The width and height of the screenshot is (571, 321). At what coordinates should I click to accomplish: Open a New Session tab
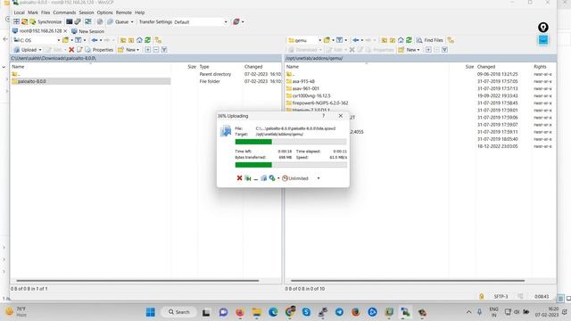87,31
